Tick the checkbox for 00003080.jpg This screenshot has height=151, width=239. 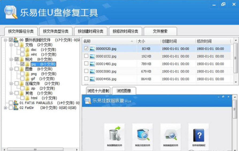tap(86, 71)
